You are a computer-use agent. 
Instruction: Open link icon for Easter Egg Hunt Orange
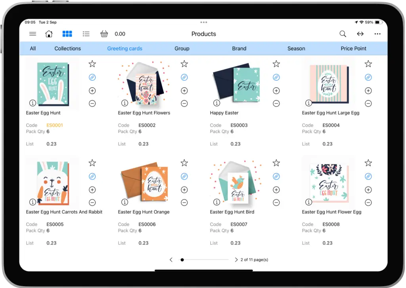[x=184, y=176]
